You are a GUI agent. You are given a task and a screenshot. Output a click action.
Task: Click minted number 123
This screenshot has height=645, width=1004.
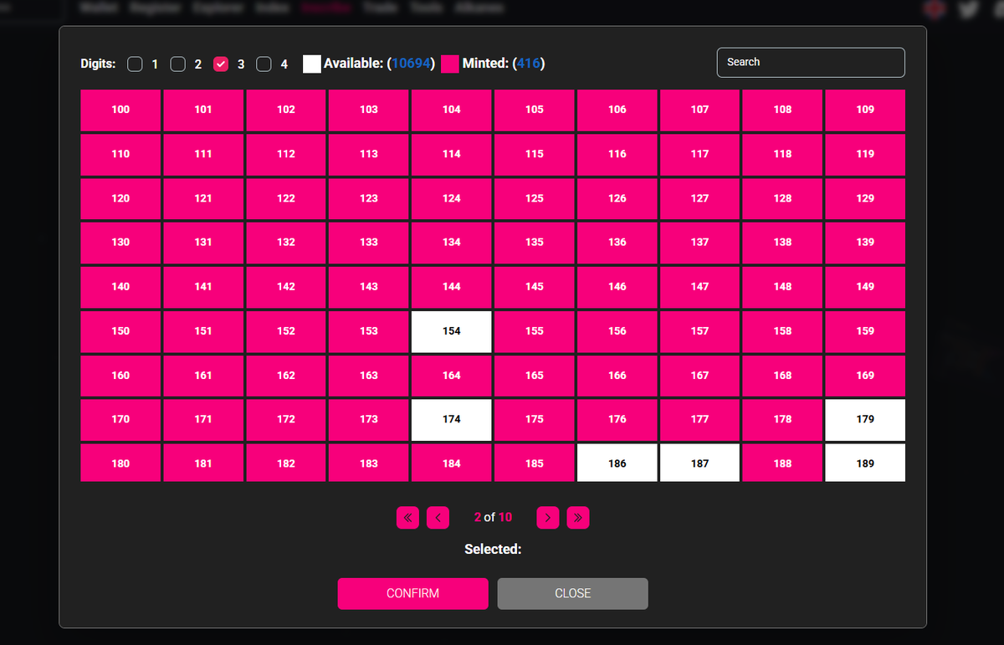point(369,198)
